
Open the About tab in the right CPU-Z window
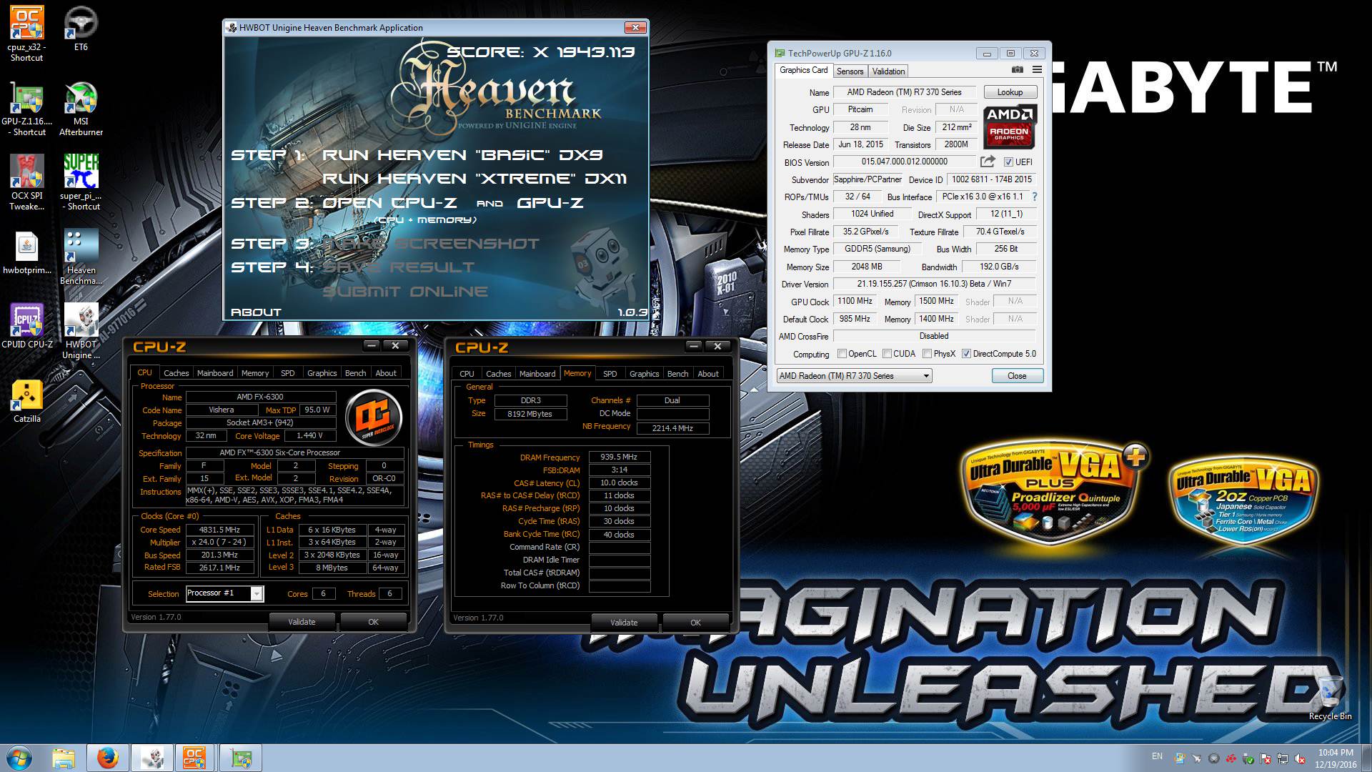pyautogui.click(x=707, y=374)
